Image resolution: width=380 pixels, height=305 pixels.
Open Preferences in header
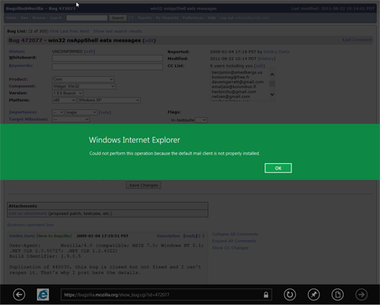coord(193,17)
